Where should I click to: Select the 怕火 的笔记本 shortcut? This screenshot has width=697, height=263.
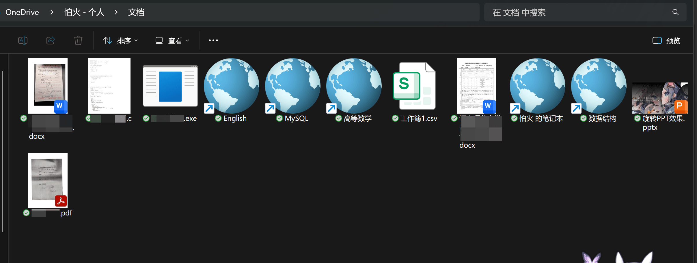(x=537, y=86)
